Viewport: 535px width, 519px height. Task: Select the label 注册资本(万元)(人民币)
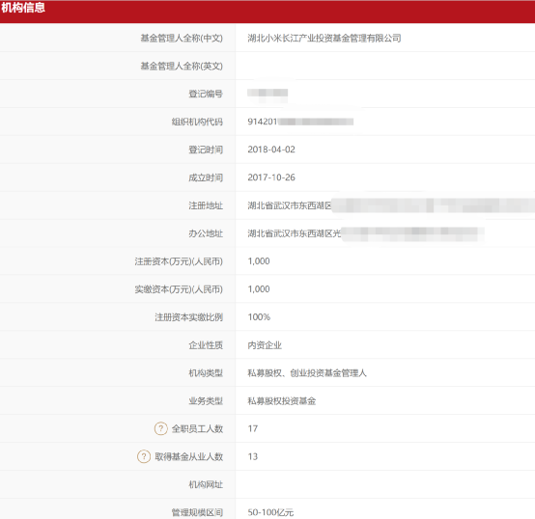click(179, 261)
